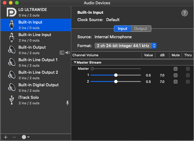
Task: Click the microphone icon of Built-in Input
Action: coord(12,25)
